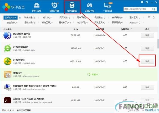159x113 pixels.
Task: Go to 软件升级 software updates
Action: pos(54,7)
